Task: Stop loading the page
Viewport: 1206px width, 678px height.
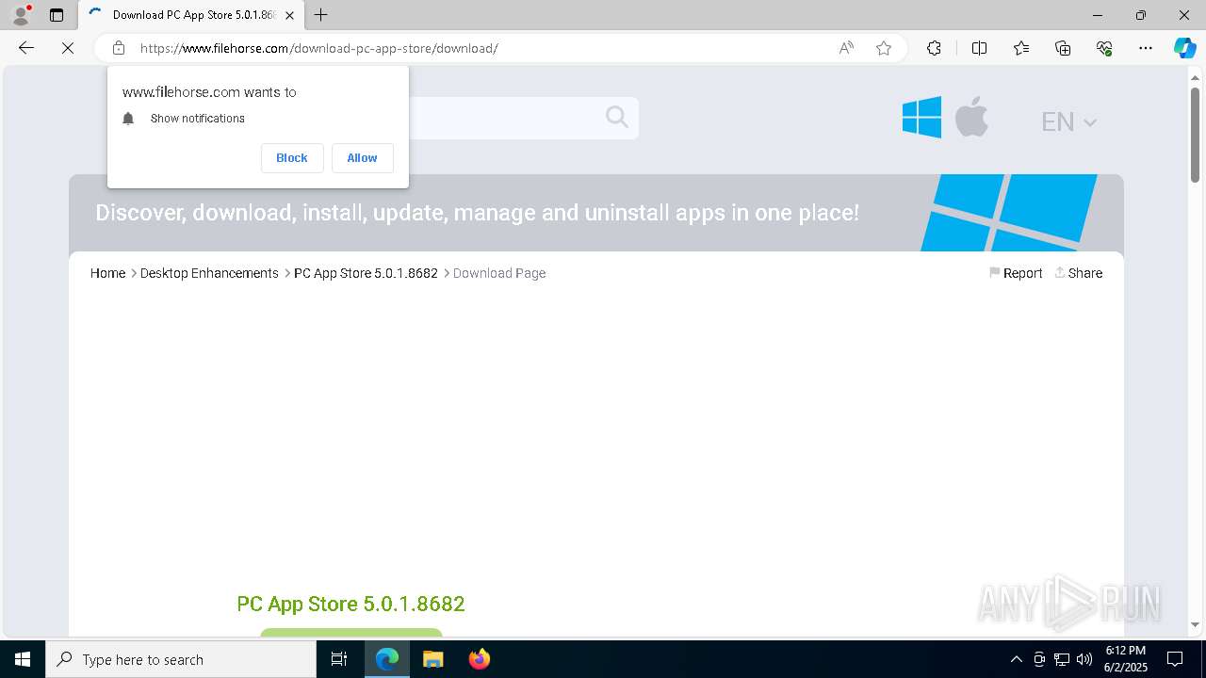Action: [x=68, y=48]
